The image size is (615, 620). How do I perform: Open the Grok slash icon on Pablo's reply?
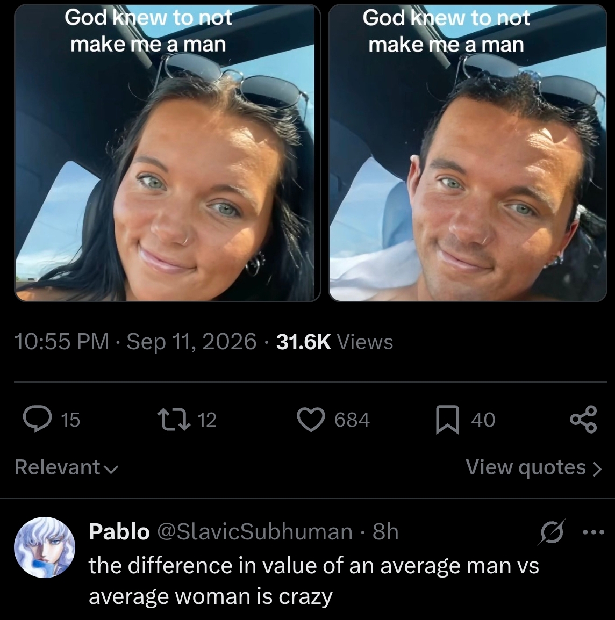pos(552,532)
